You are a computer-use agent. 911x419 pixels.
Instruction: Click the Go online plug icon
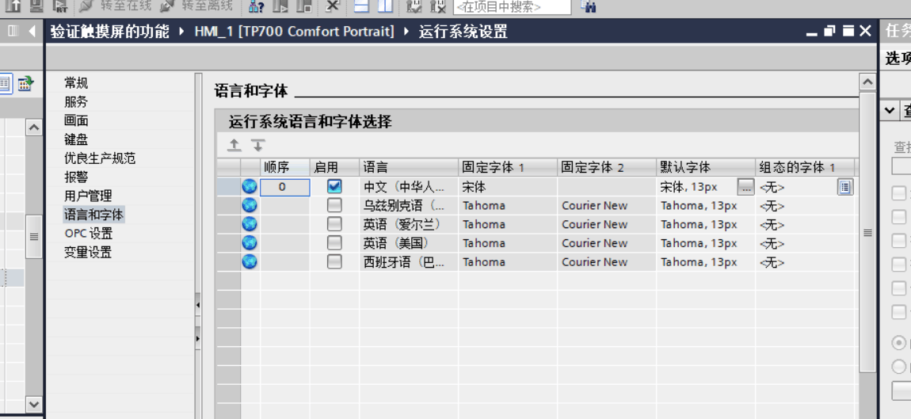tap(86, 6)
